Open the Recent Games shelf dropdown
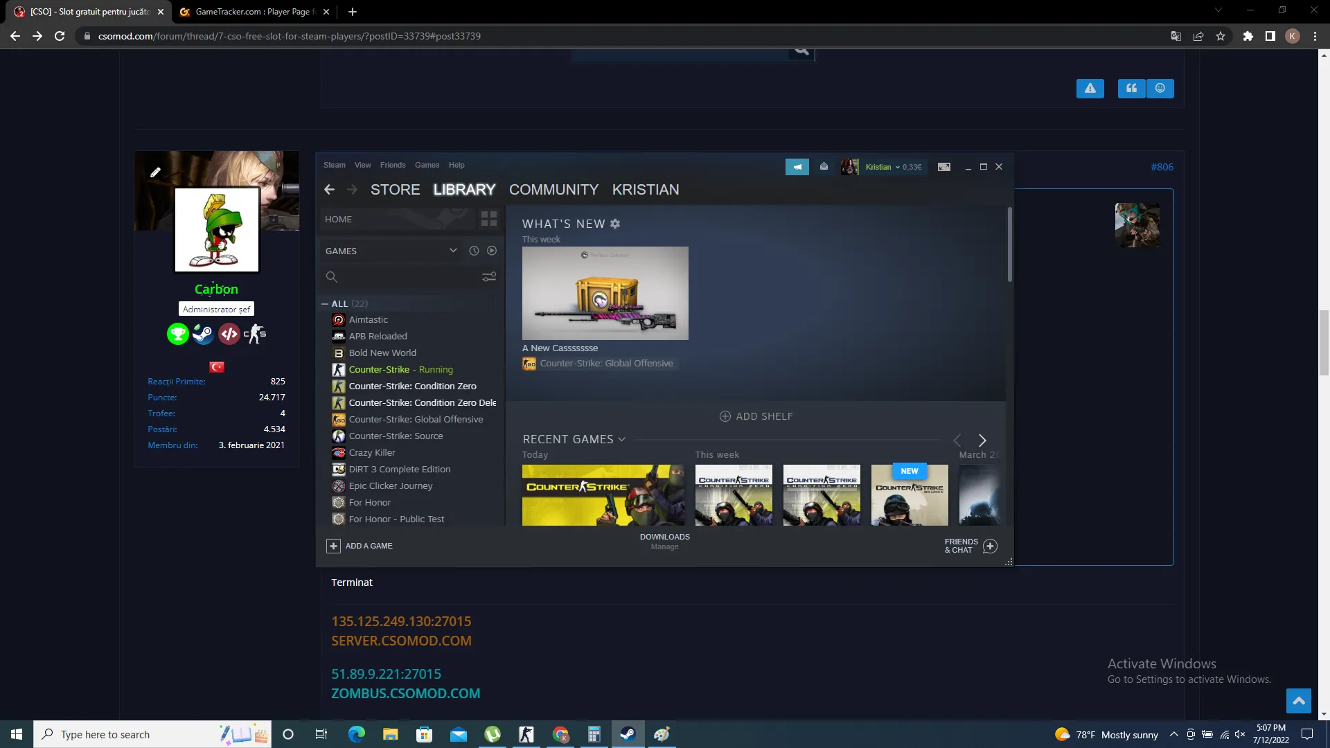Image resolution: width=1330 pixels, height=748 pixels. click(x=622, y=440)
